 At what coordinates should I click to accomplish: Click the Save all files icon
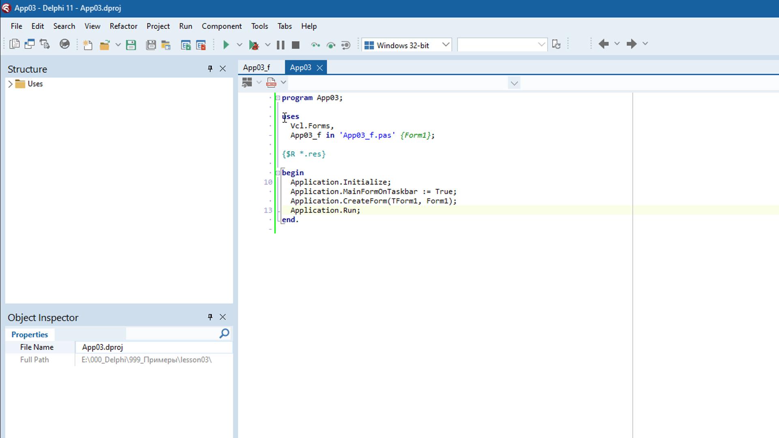pyautogui.click(x=151, y=45)
